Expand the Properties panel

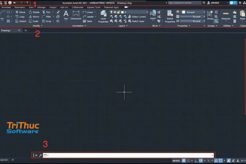click(184, 25)
